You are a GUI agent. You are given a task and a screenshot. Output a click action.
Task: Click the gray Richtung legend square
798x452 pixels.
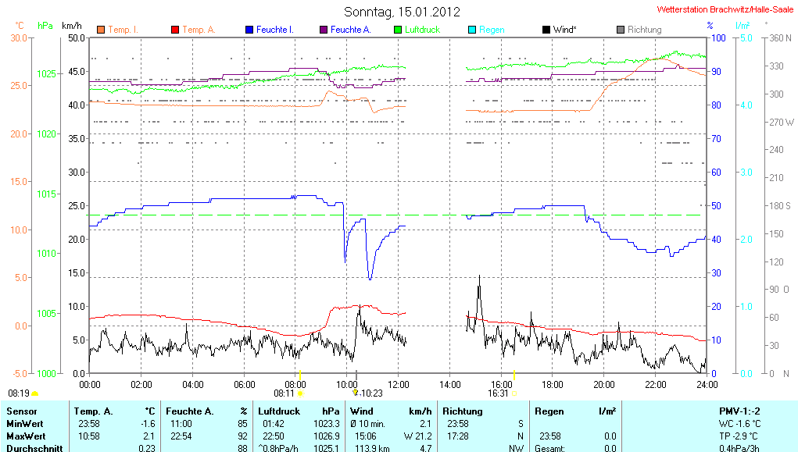pyautogui.click(x=621, y=30)
